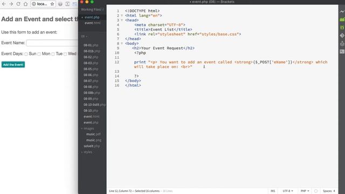The image size is (345, 194).
Task: Check the Sun day checkbox
Action: (26, 54)
